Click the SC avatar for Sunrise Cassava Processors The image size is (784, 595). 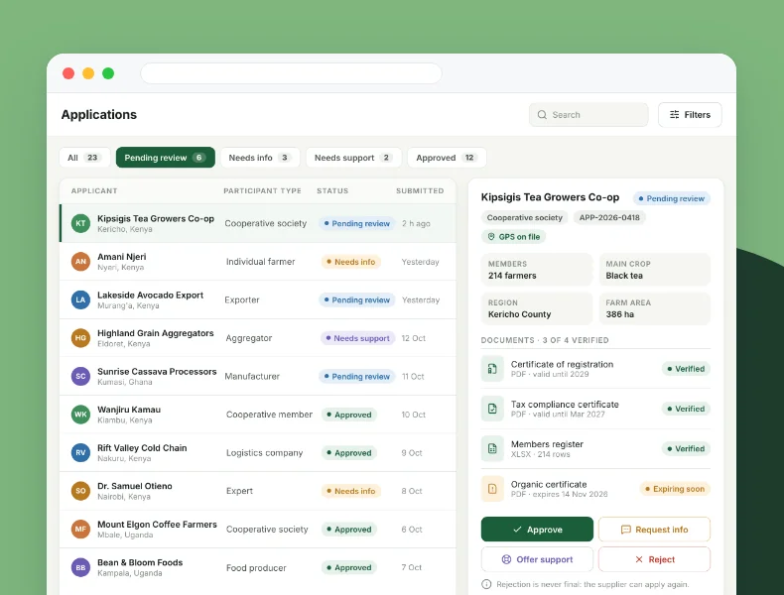pyautogui.click(x=80, y=376)
